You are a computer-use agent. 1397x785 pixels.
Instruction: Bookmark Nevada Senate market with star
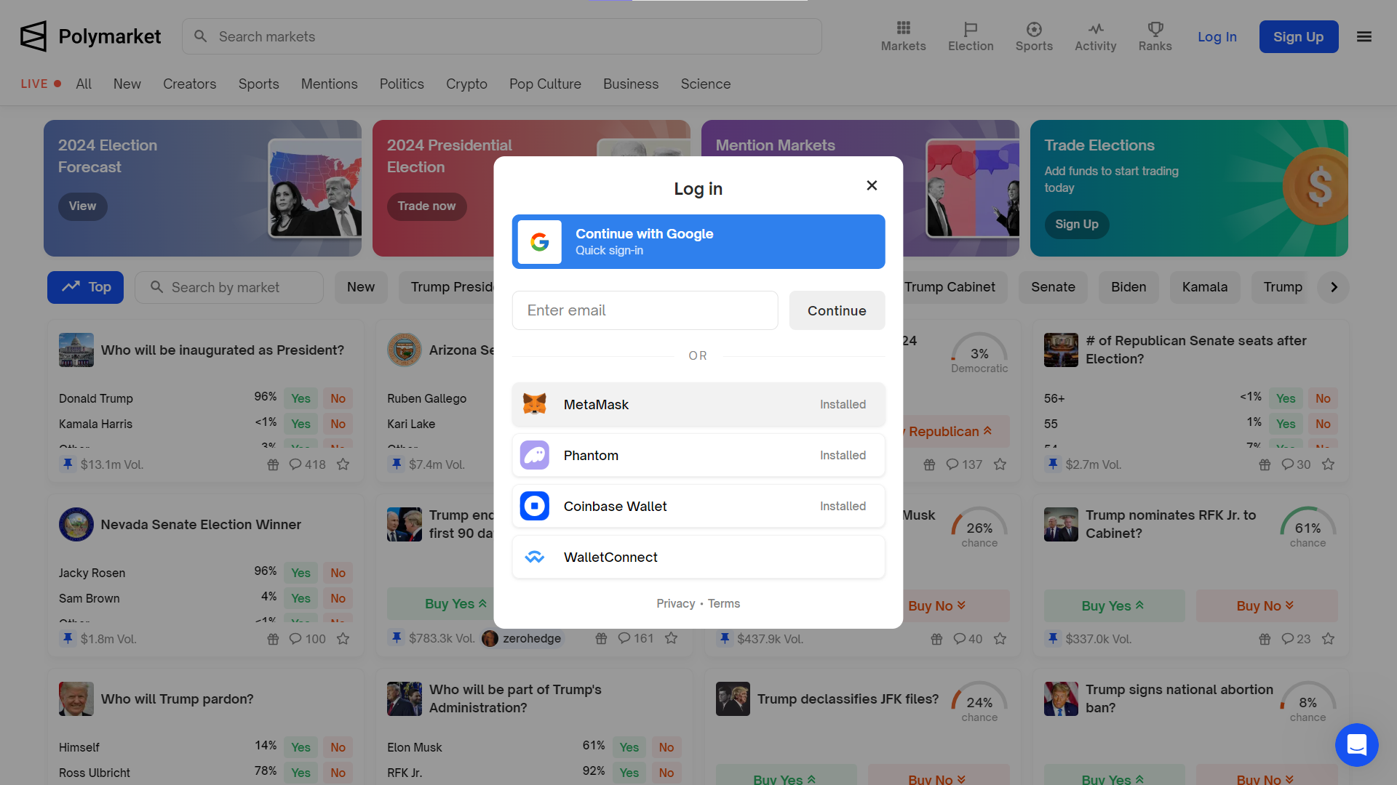pyautogui.click(x=343, y=639)
